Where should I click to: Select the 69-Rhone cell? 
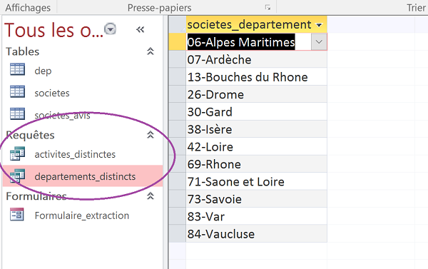pos(256,164)
